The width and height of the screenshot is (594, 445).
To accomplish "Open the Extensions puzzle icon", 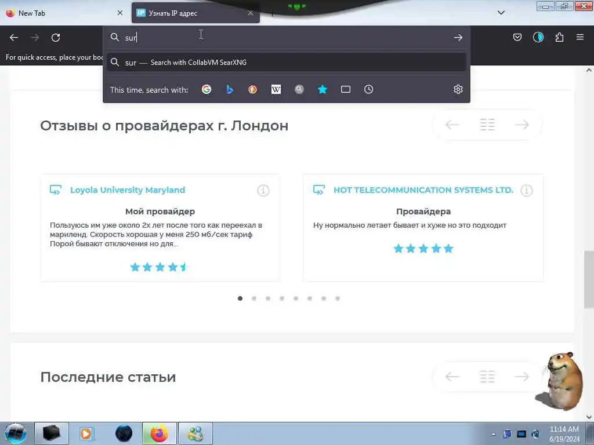I will (559, 37).
